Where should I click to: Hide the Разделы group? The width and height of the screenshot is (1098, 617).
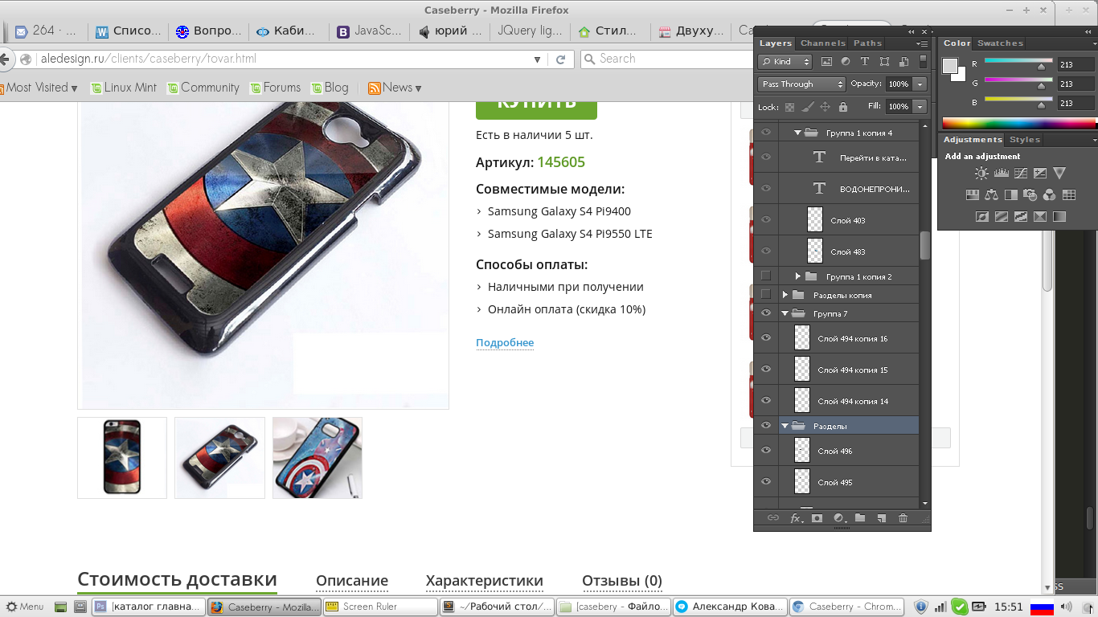pos(766,426)
